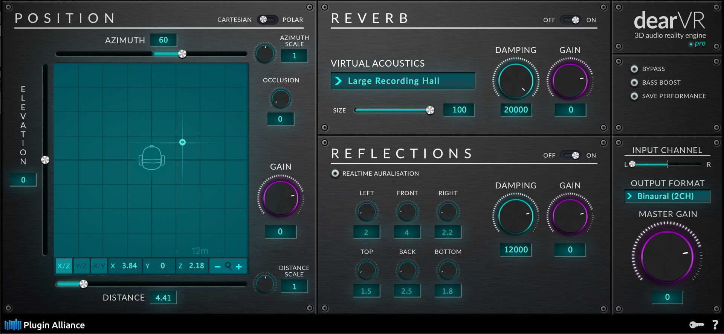Click the zoom out minus icon
The width and height of the screenshot is (724, 334).
click(217, 266)
